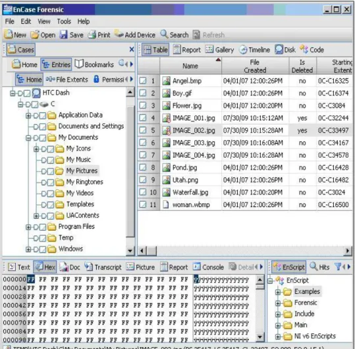
Task: Open the Disk view
Action: pos(285,50)
